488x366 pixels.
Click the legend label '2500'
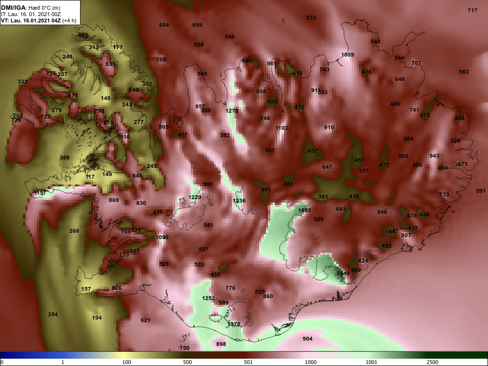432,362
